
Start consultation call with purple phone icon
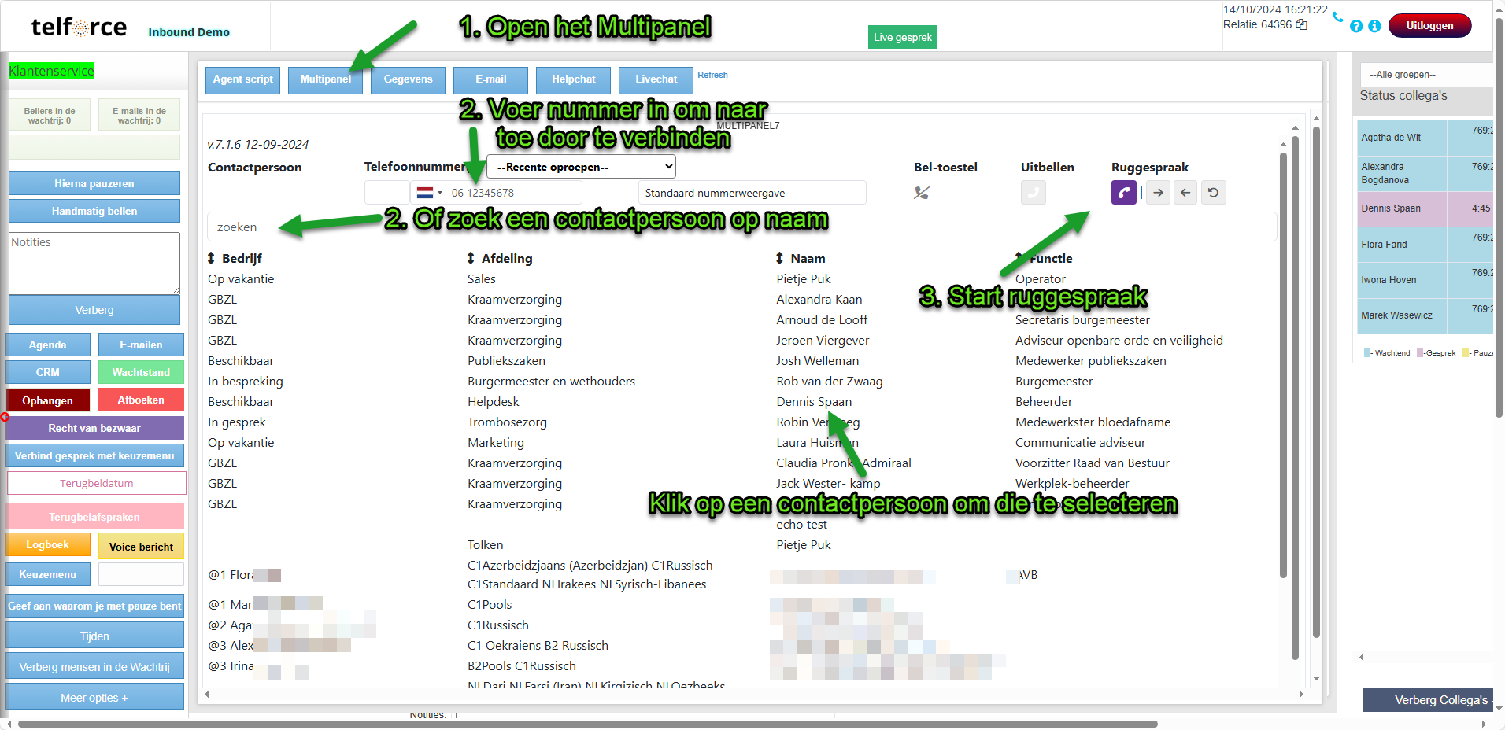tap(1123, 193)
